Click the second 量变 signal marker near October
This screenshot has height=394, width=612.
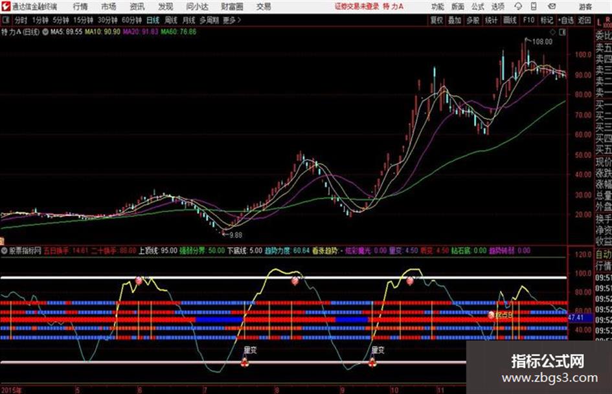point(373,363)
